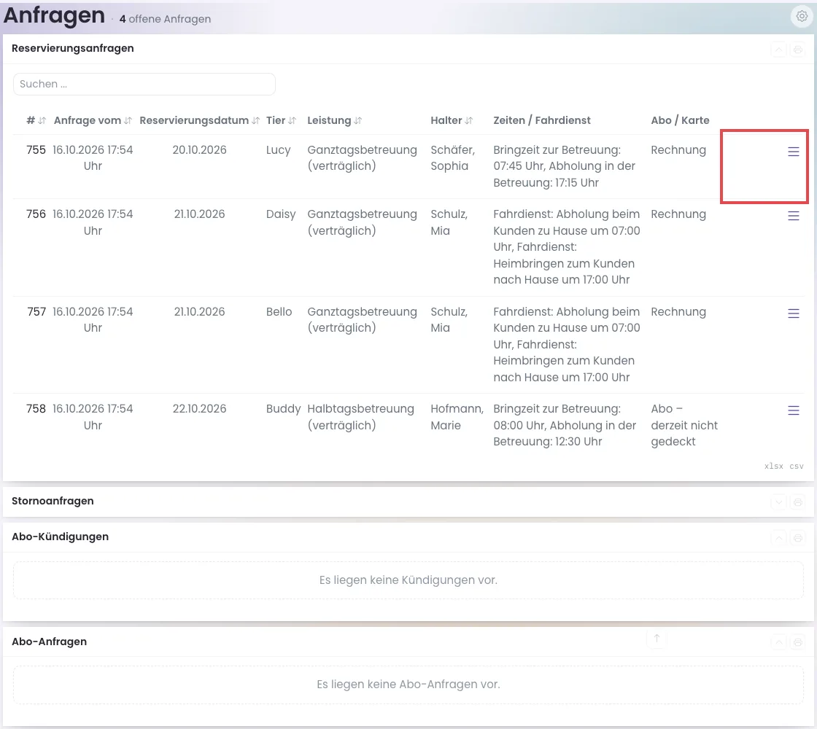Click 'Es liegen keine Abo-Anfragen vor.' message
817x729 pixels.
click(408, 685)
